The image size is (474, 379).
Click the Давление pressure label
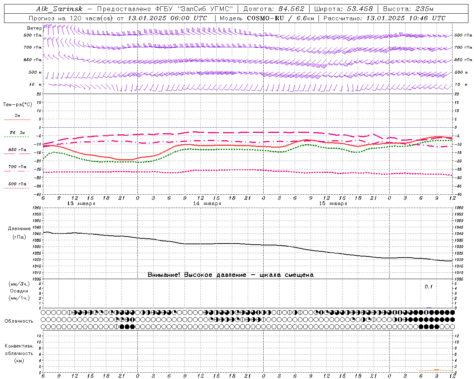pyautogui.click(x=19, y=229)
